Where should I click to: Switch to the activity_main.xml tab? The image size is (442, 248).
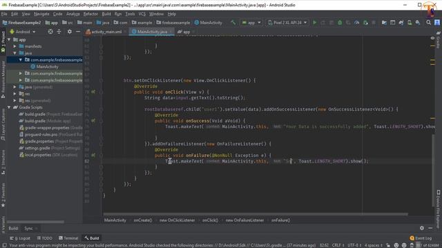(x=106, y=32)
